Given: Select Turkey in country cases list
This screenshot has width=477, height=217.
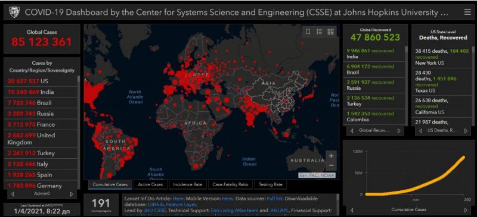Looking at the screenshot, I should (x=41, y=153).
